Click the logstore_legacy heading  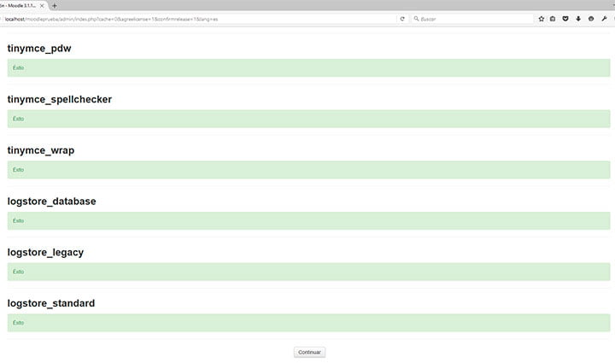click(44, 253)
